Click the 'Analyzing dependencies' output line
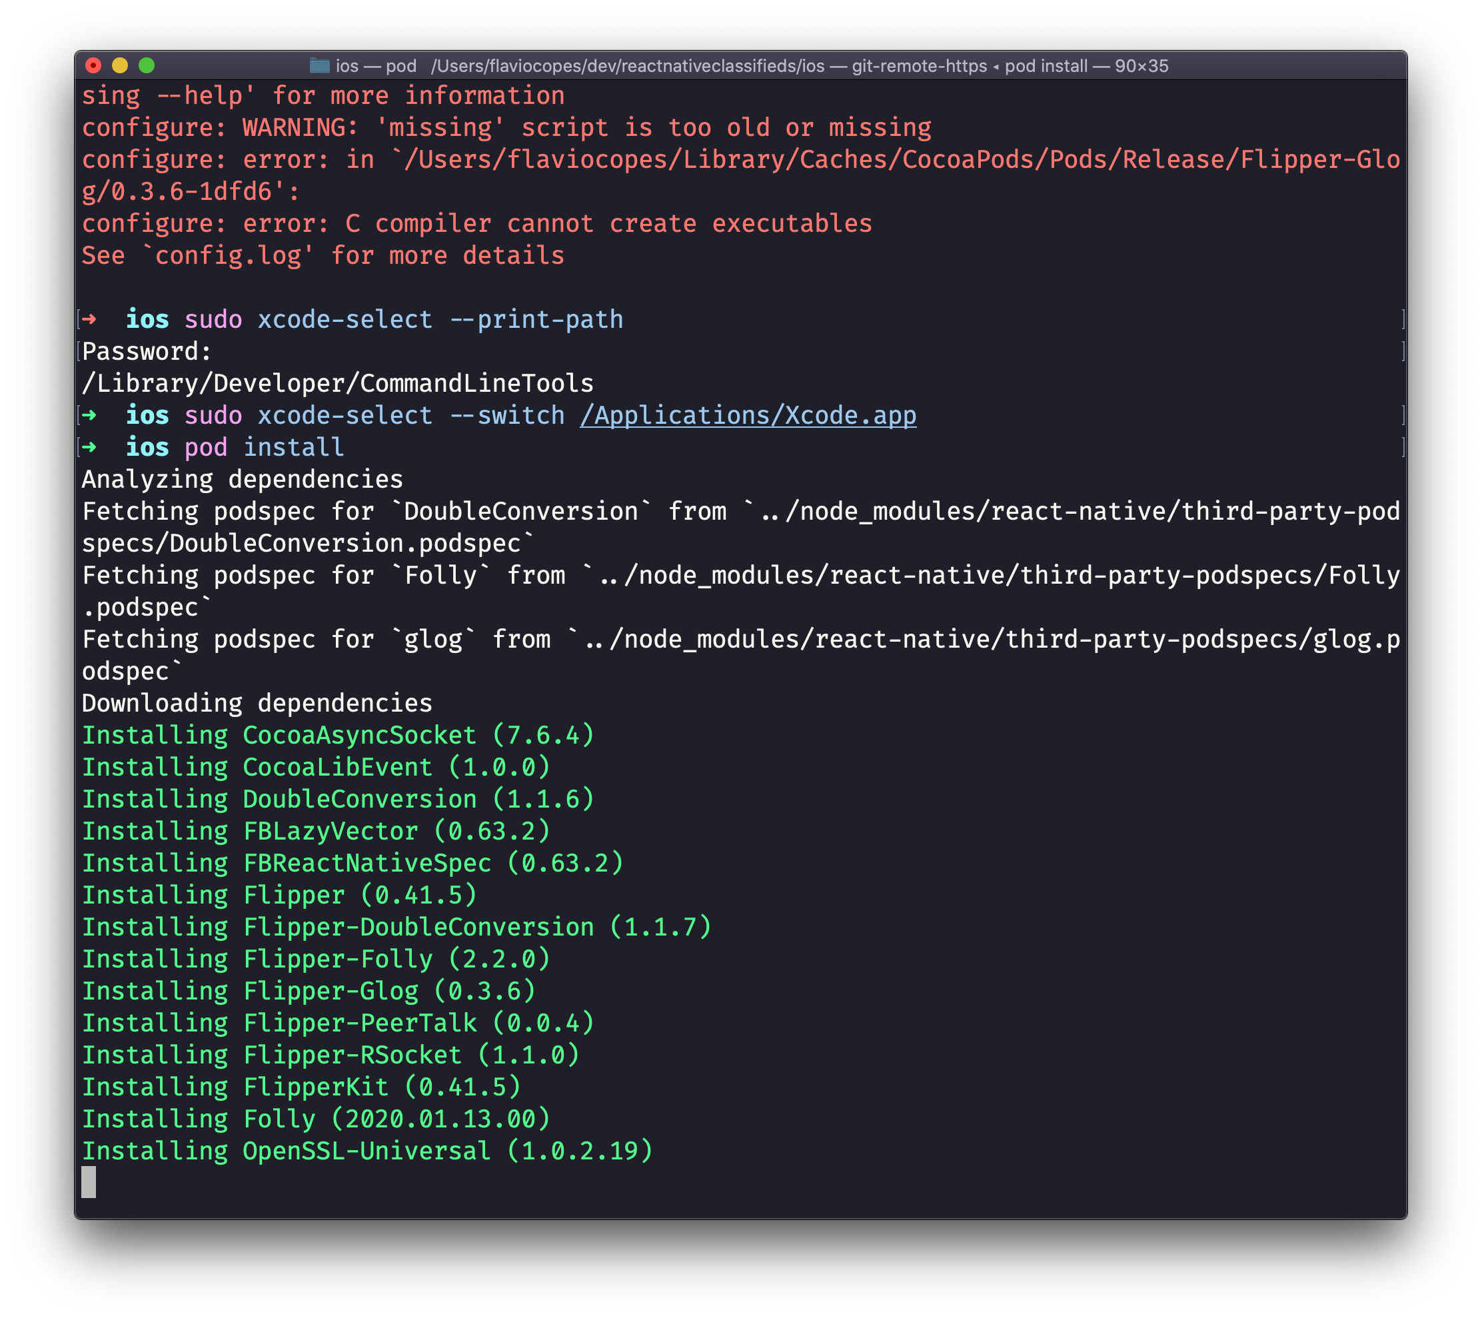 coord(242,479)
